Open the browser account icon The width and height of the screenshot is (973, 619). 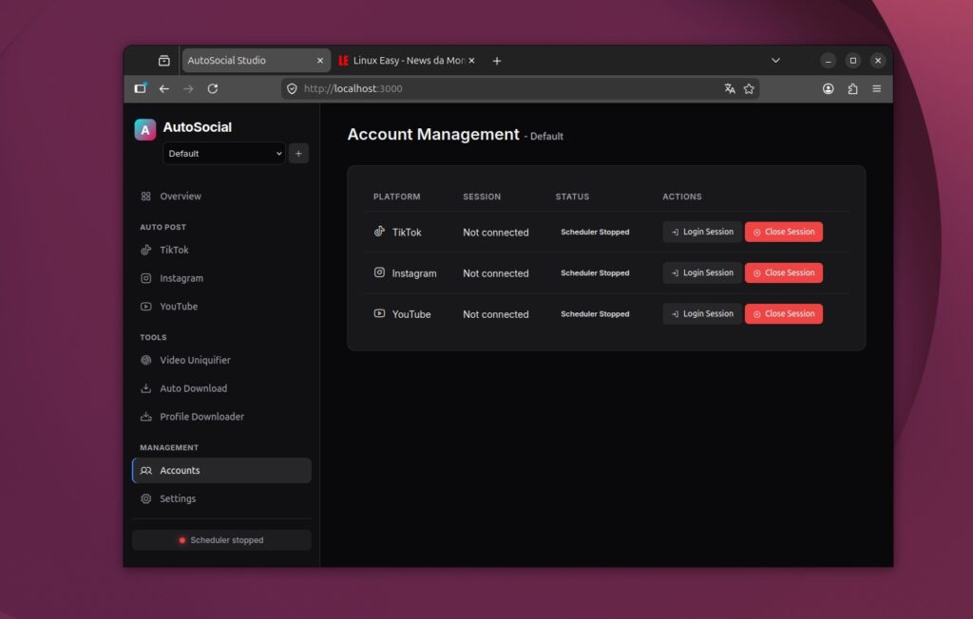click(x=829, y=88)
